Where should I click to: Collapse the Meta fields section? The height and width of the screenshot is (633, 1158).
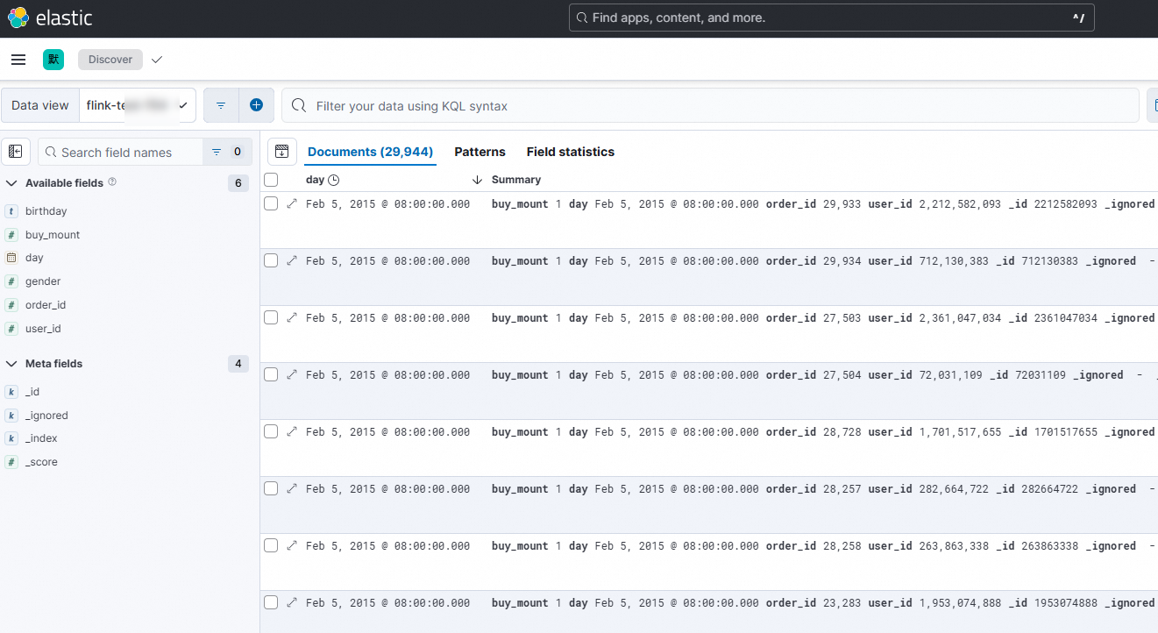[11, 364]
